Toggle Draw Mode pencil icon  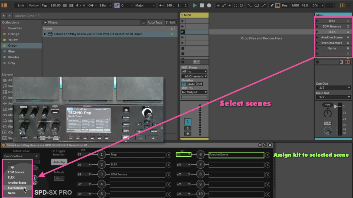point(272,5)
